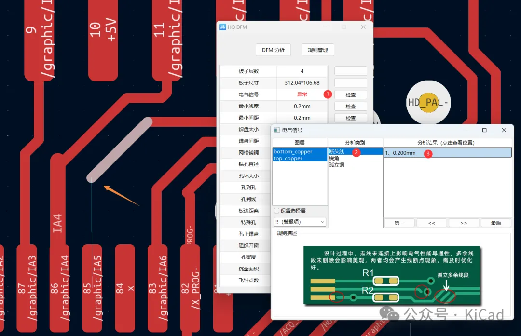Choose 锐角 analysis category
521x336 pixels.
point(334,159)
